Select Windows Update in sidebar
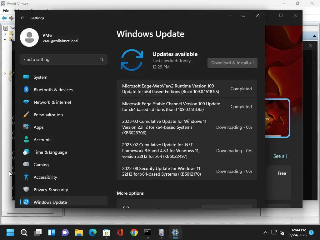The height and width of the screenshot is (240, 320). tap(64, 202)
